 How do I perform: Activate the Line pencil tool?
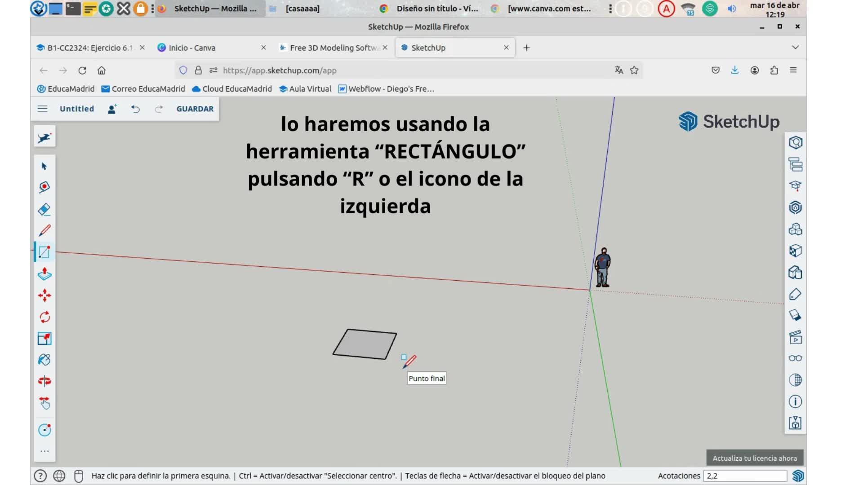click(44, 230)
